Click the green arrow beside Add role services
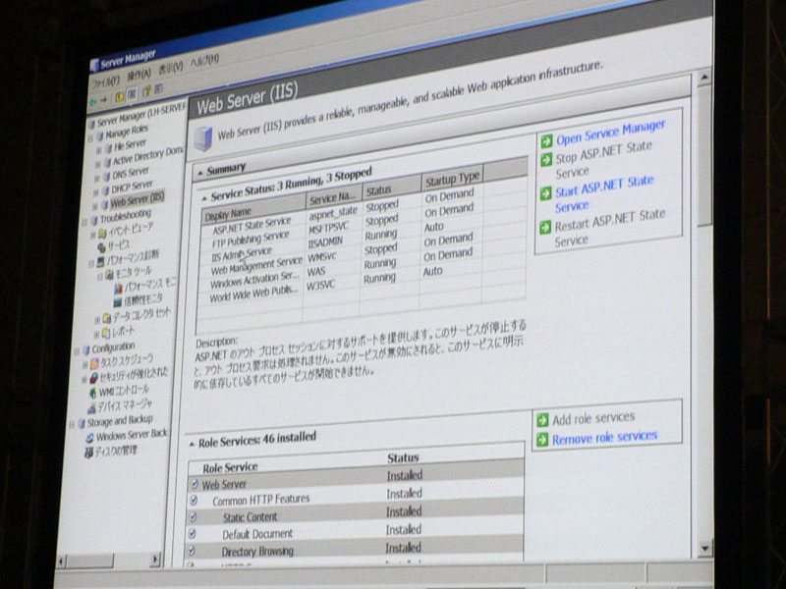Image resolution: width=786 pixels, height=589 pixels. click(542, 420)
